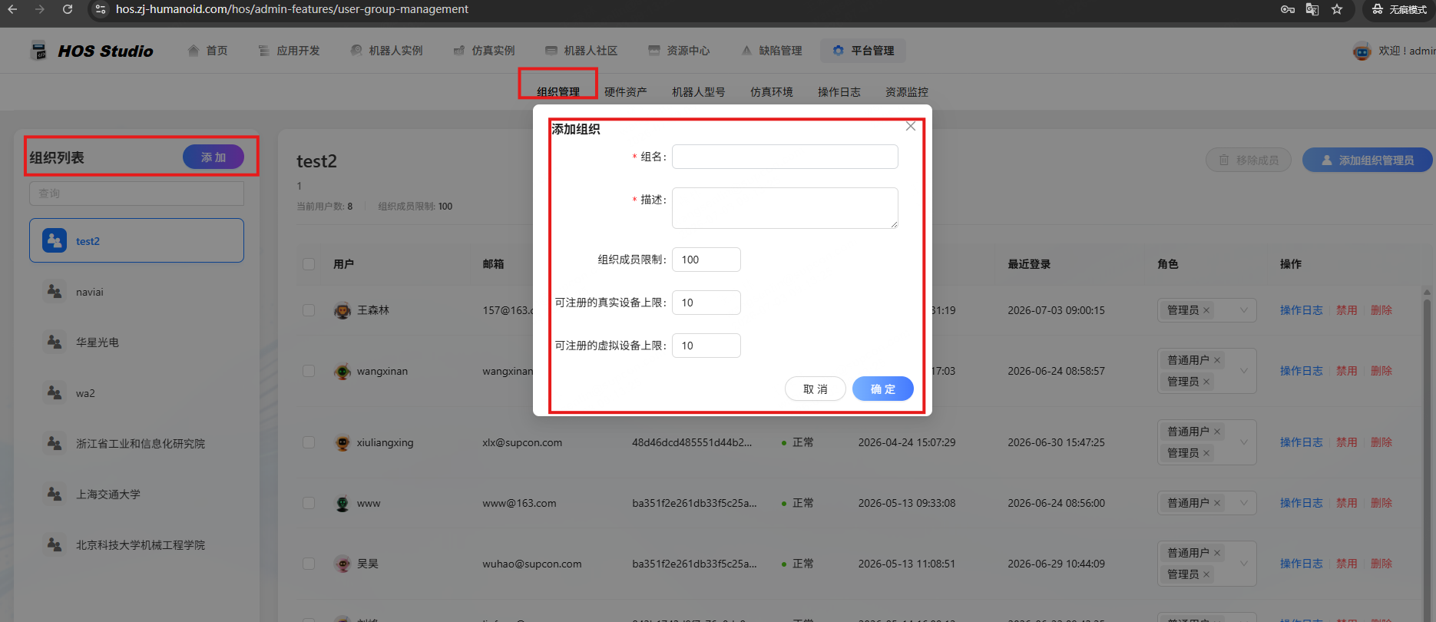Click 确定 to confirm adding group
The height and width of the screenshot is (622, 1436).
point(883,389)
